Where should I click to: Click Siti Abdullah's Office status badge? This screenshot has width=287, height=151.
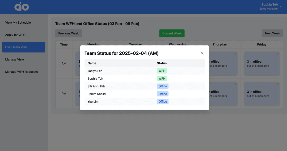163,86
